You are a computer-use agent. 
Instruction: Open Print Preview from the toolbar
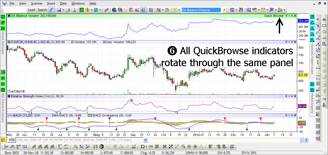click(74, 10)
